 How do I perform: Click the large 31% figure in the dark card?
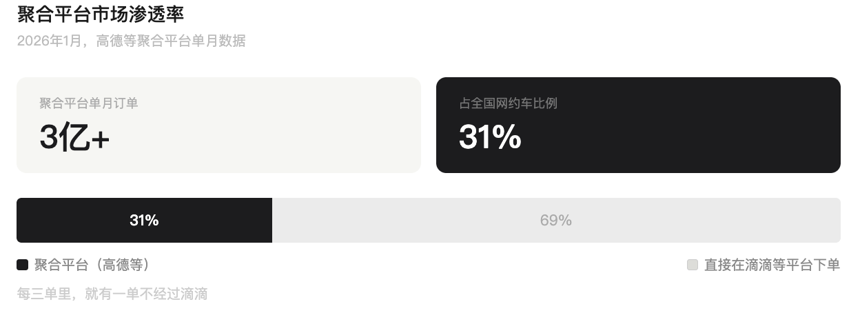click(x=490, y=137)
